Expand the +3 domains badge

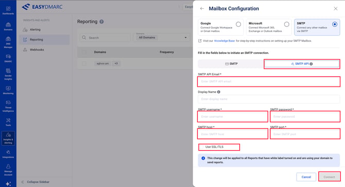[x=116, y=64]
